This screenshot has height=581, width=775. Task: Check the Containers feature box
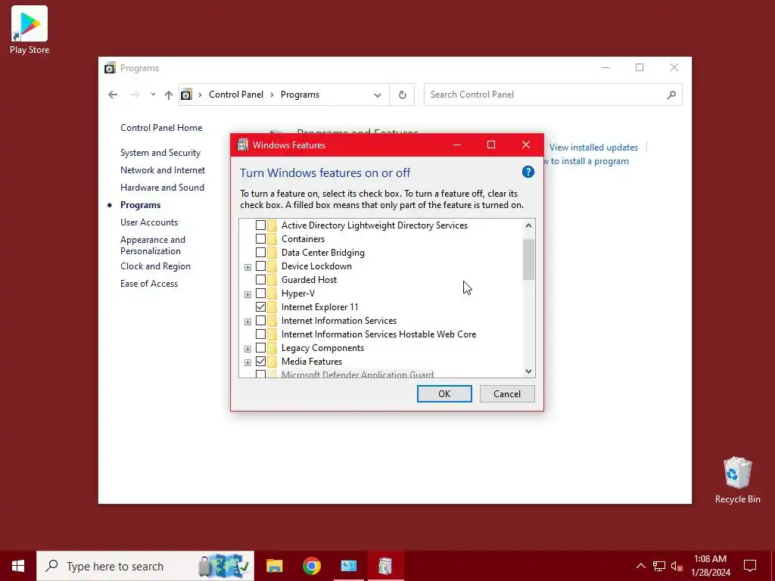260,238
